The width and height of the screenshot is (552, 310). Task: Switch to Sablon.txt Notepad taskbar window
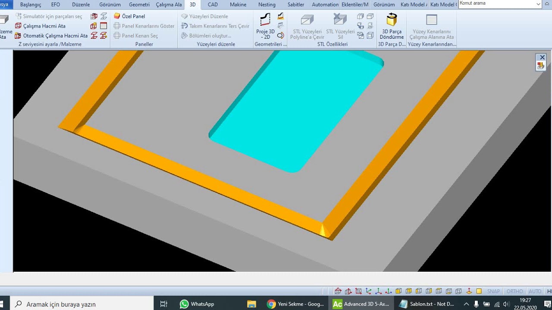pyautogui.click(x=427, y=304)
